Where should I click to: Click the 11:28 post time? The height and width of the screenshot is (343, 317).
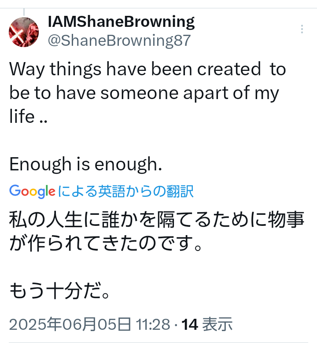click(153, 325)
